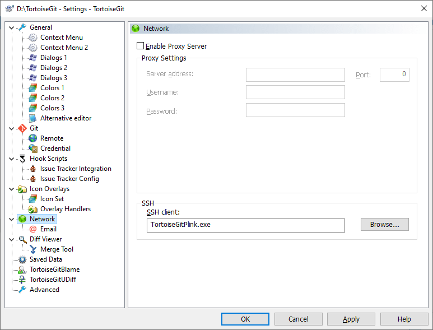Click the Diff Viewer magnifier icon
This screenshot has width=433, height=330.
pos(22,239)
